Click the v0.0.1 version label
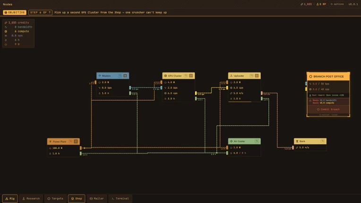The height and width of the screenshot is (203, 361). (x=353, y=4)
